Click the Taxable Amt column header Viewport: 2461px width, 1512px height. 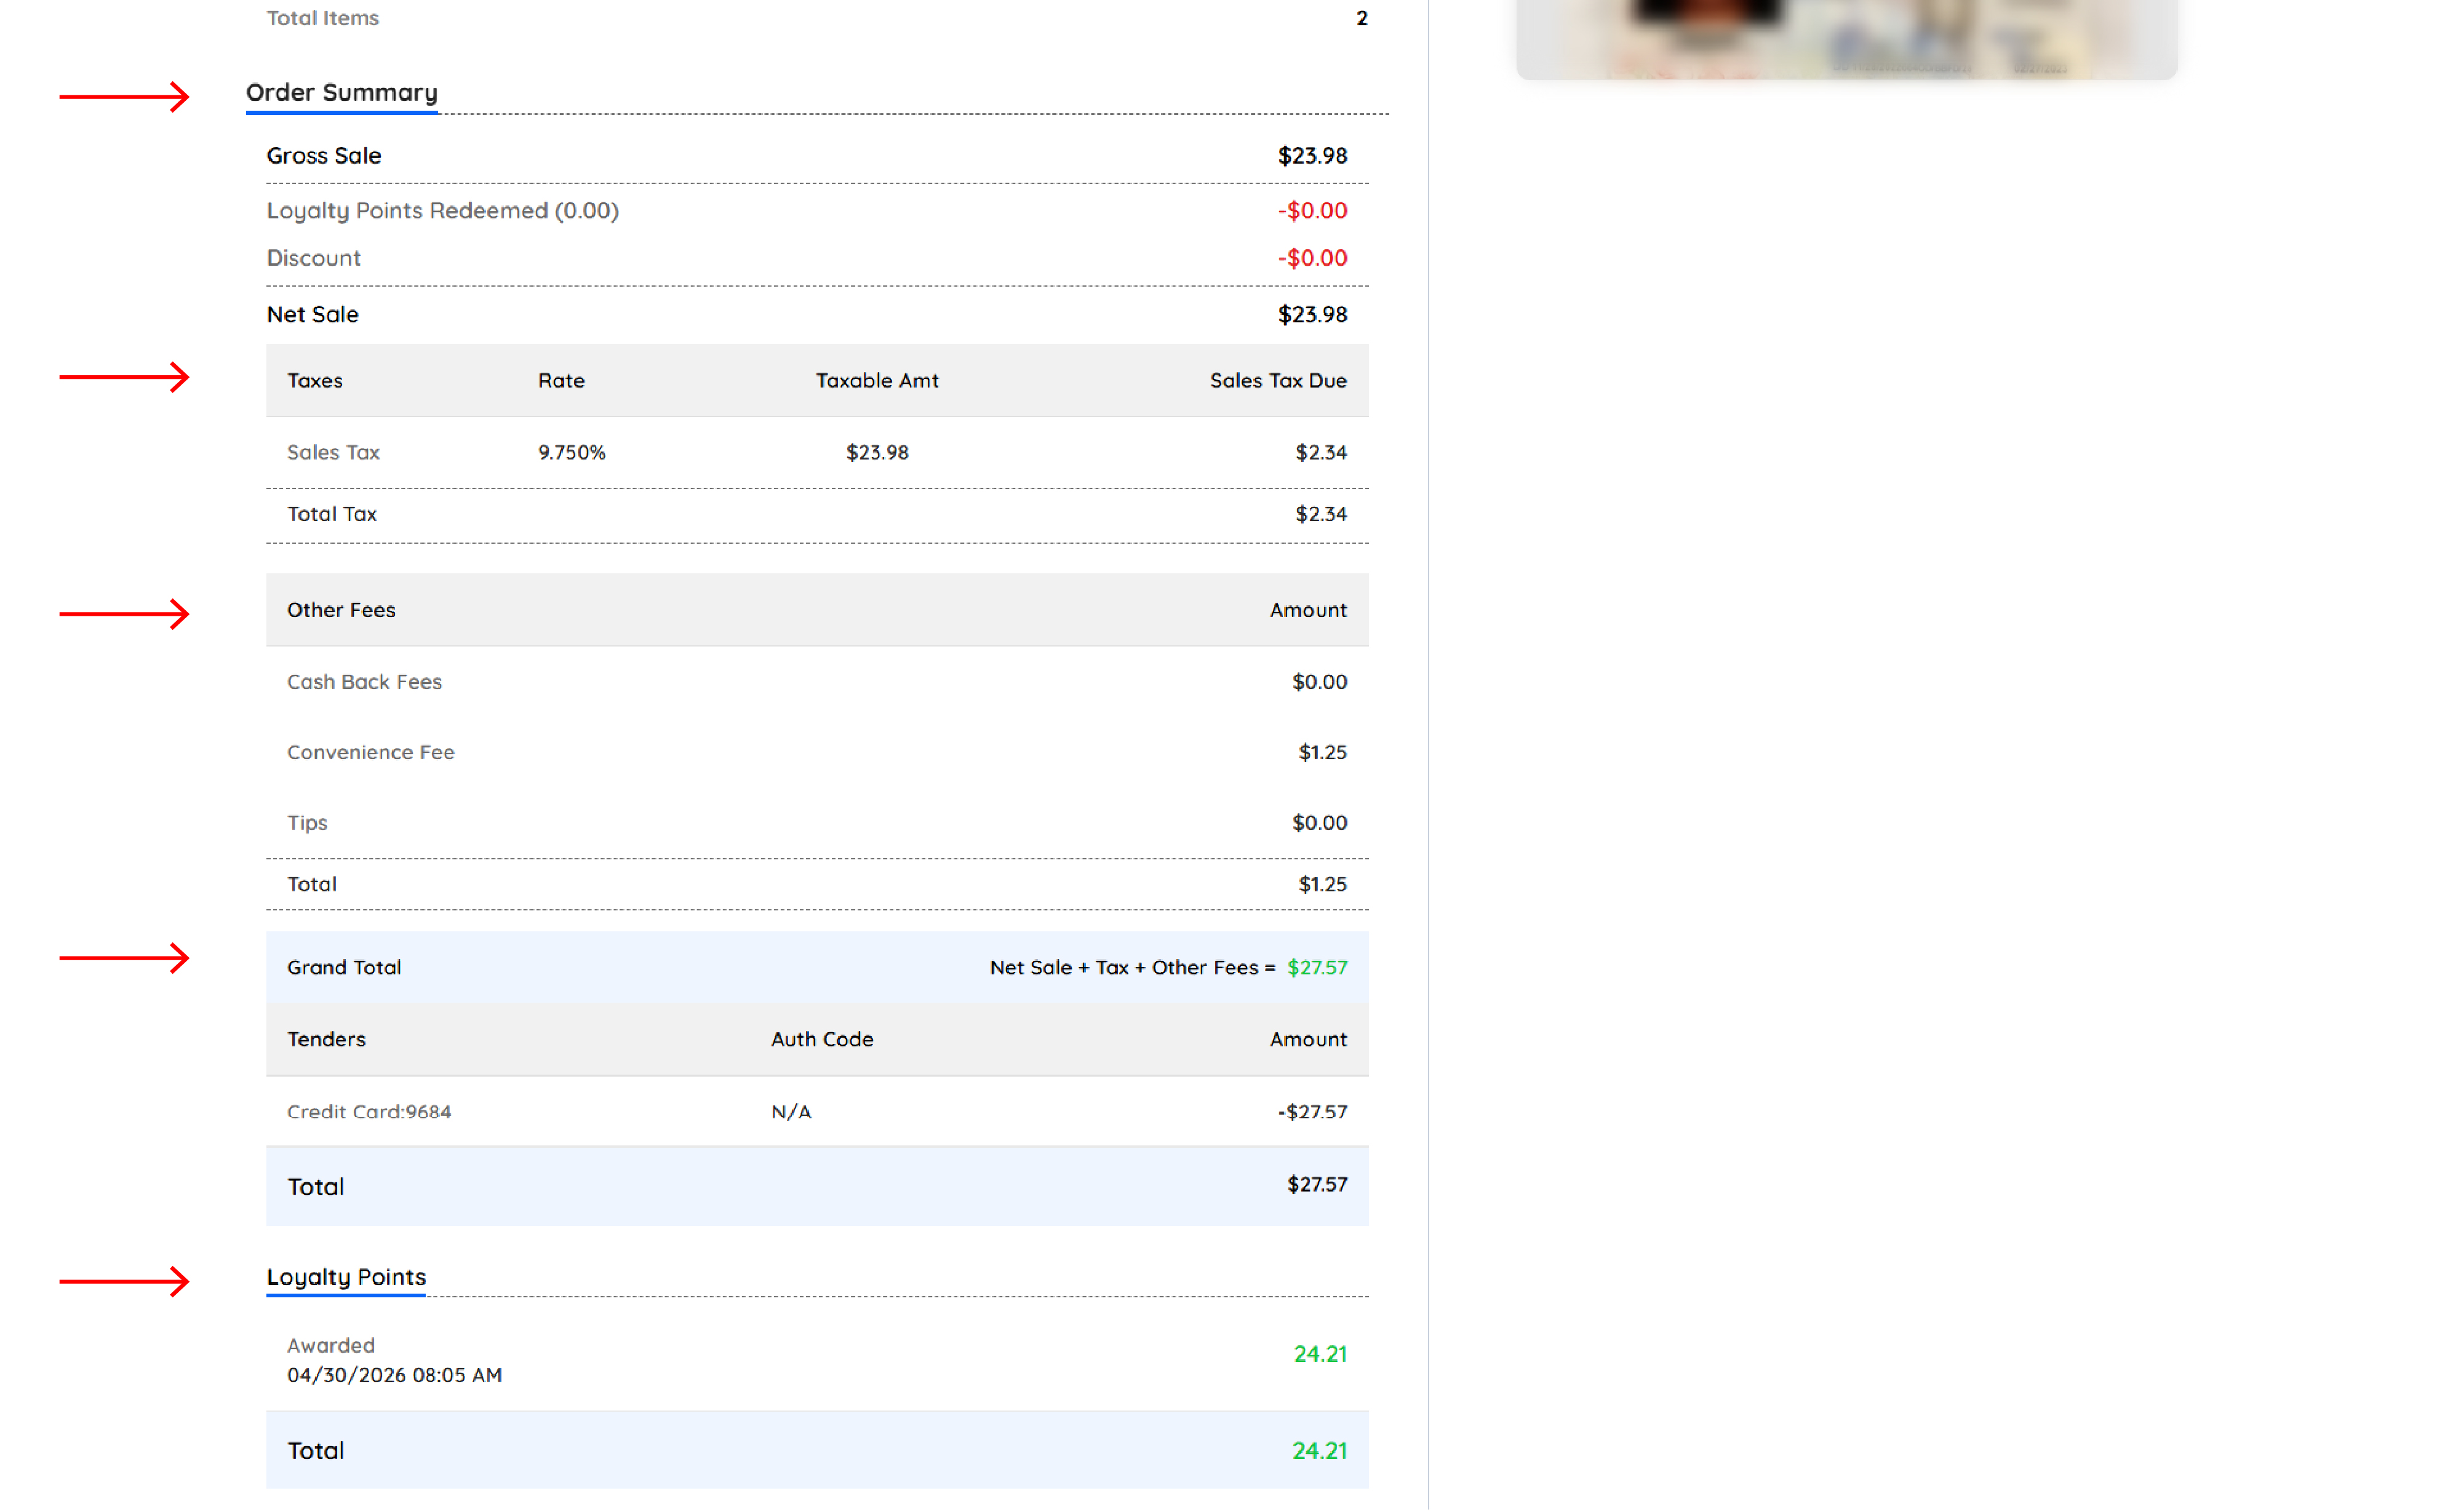click(x=877, y=381)
